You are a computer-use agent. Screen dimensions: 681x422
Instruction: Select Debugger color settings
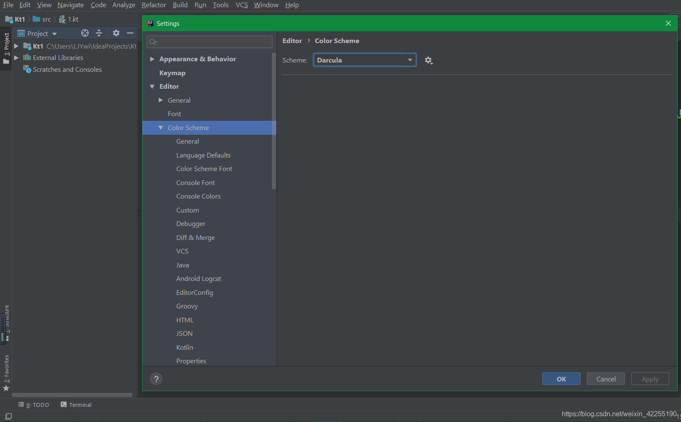[191, 224]
